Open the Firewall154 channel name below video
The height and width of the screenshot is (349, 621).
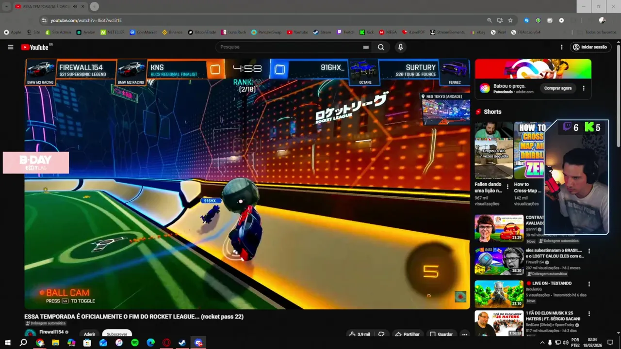51,332
